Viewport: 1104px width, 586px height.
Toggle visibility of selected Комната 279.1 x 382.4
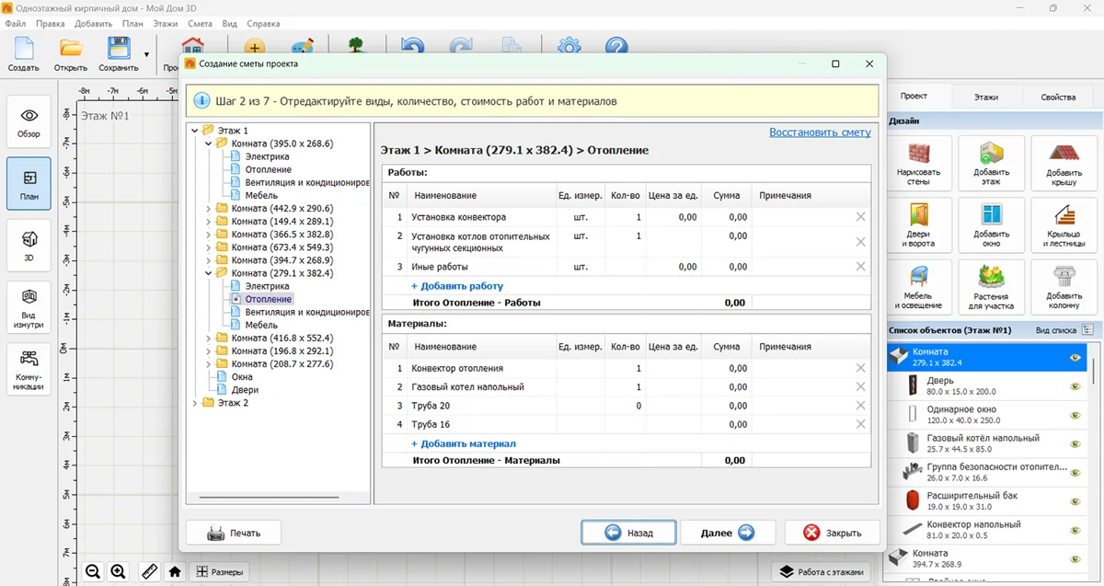click(1075, 358)
